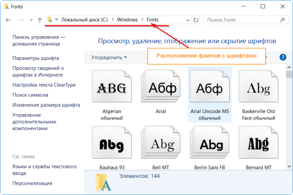Select the Bernard MT font icon
The width and height of the screenshot is (293, 195).
point(259,142)
